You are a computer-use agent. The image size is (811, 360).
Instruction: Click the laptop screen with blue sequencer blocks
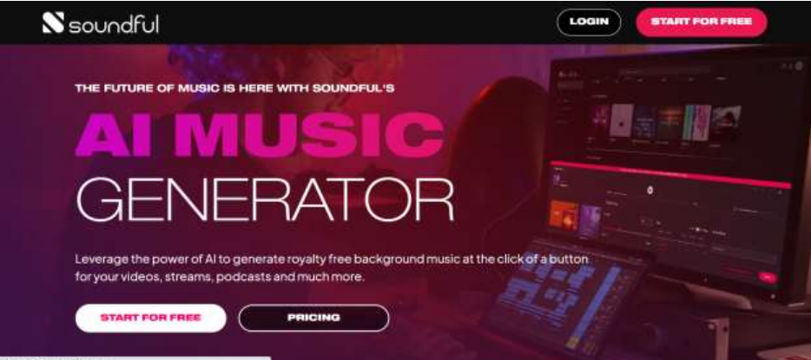coord(564,298)
